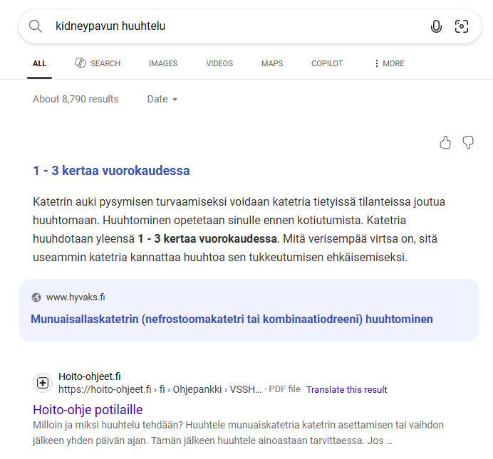This screenshot has height=459, width=493.
Task: Expand the Date filter dropdown
Action: point(162,99)
